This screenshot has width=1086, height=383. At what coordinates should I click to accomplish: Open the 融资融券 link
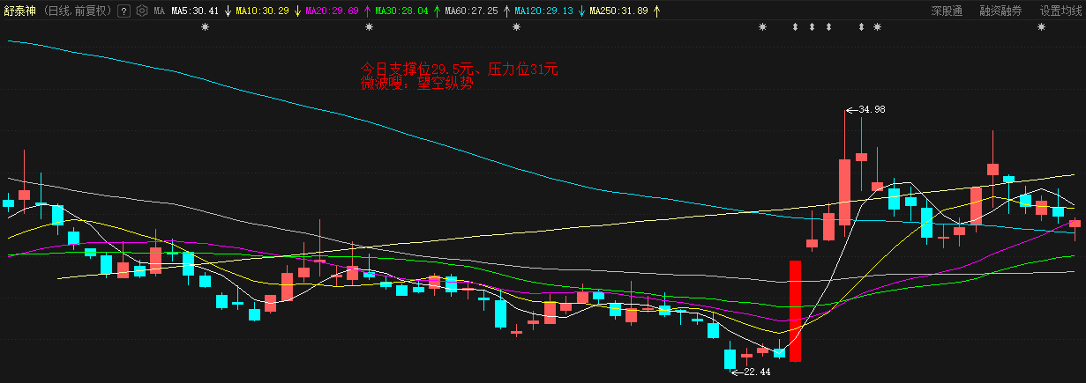(x=1000, y=11)
